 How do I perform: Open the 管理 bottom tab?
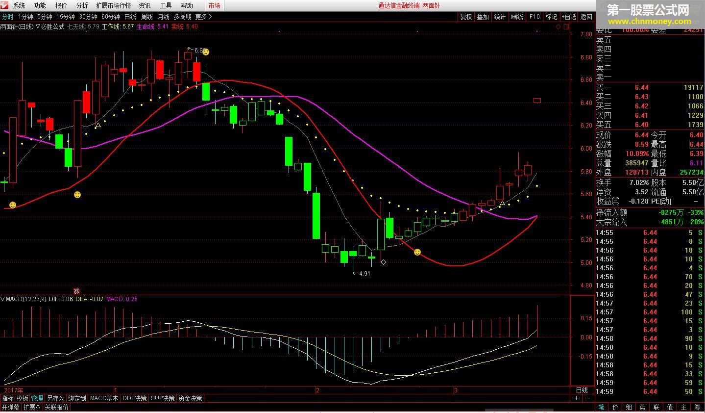[x=37, y=398]
